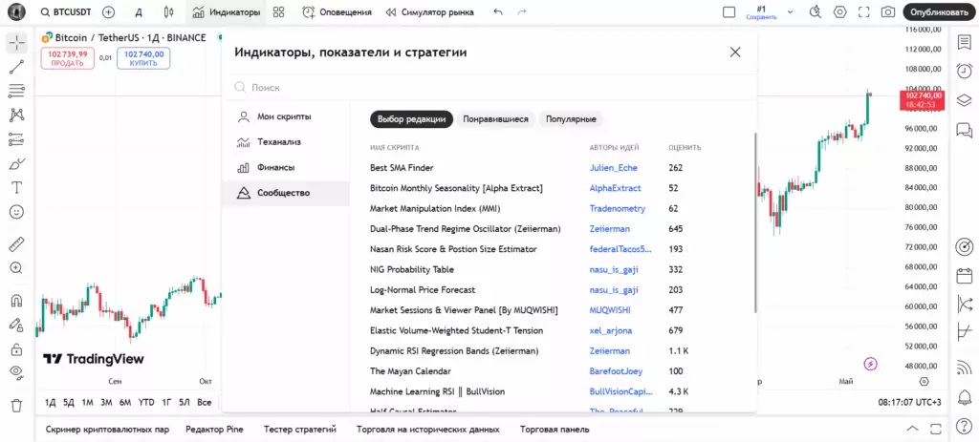Viewport: 979px width, 442px height.
Task: Focus the Поиск search field
Action: click(490, 88)
